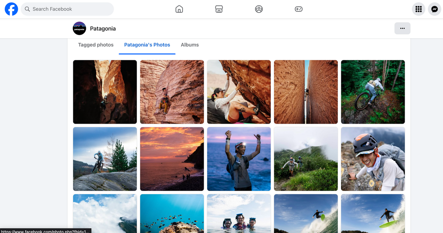Focus the Search Facebook field
The image size is (443, 233).
point(67,9)
